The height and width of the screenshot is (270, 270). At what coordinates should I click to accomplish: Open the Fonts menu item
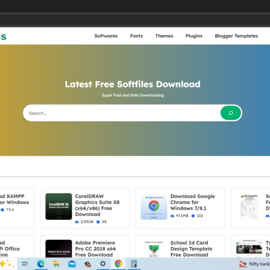pos(137,36)
